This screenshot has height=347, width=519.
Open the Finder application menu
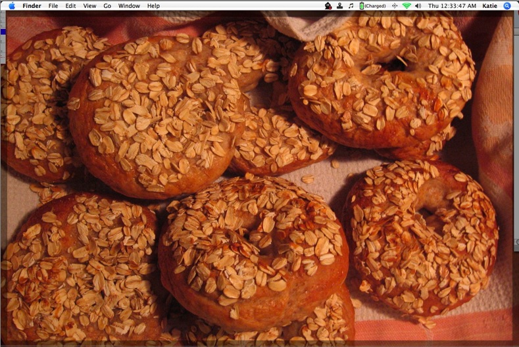coord(32,6)
